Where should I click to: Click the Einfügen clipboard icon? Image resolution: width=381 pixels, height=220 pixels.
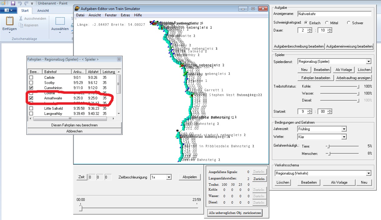click(10, 21)
